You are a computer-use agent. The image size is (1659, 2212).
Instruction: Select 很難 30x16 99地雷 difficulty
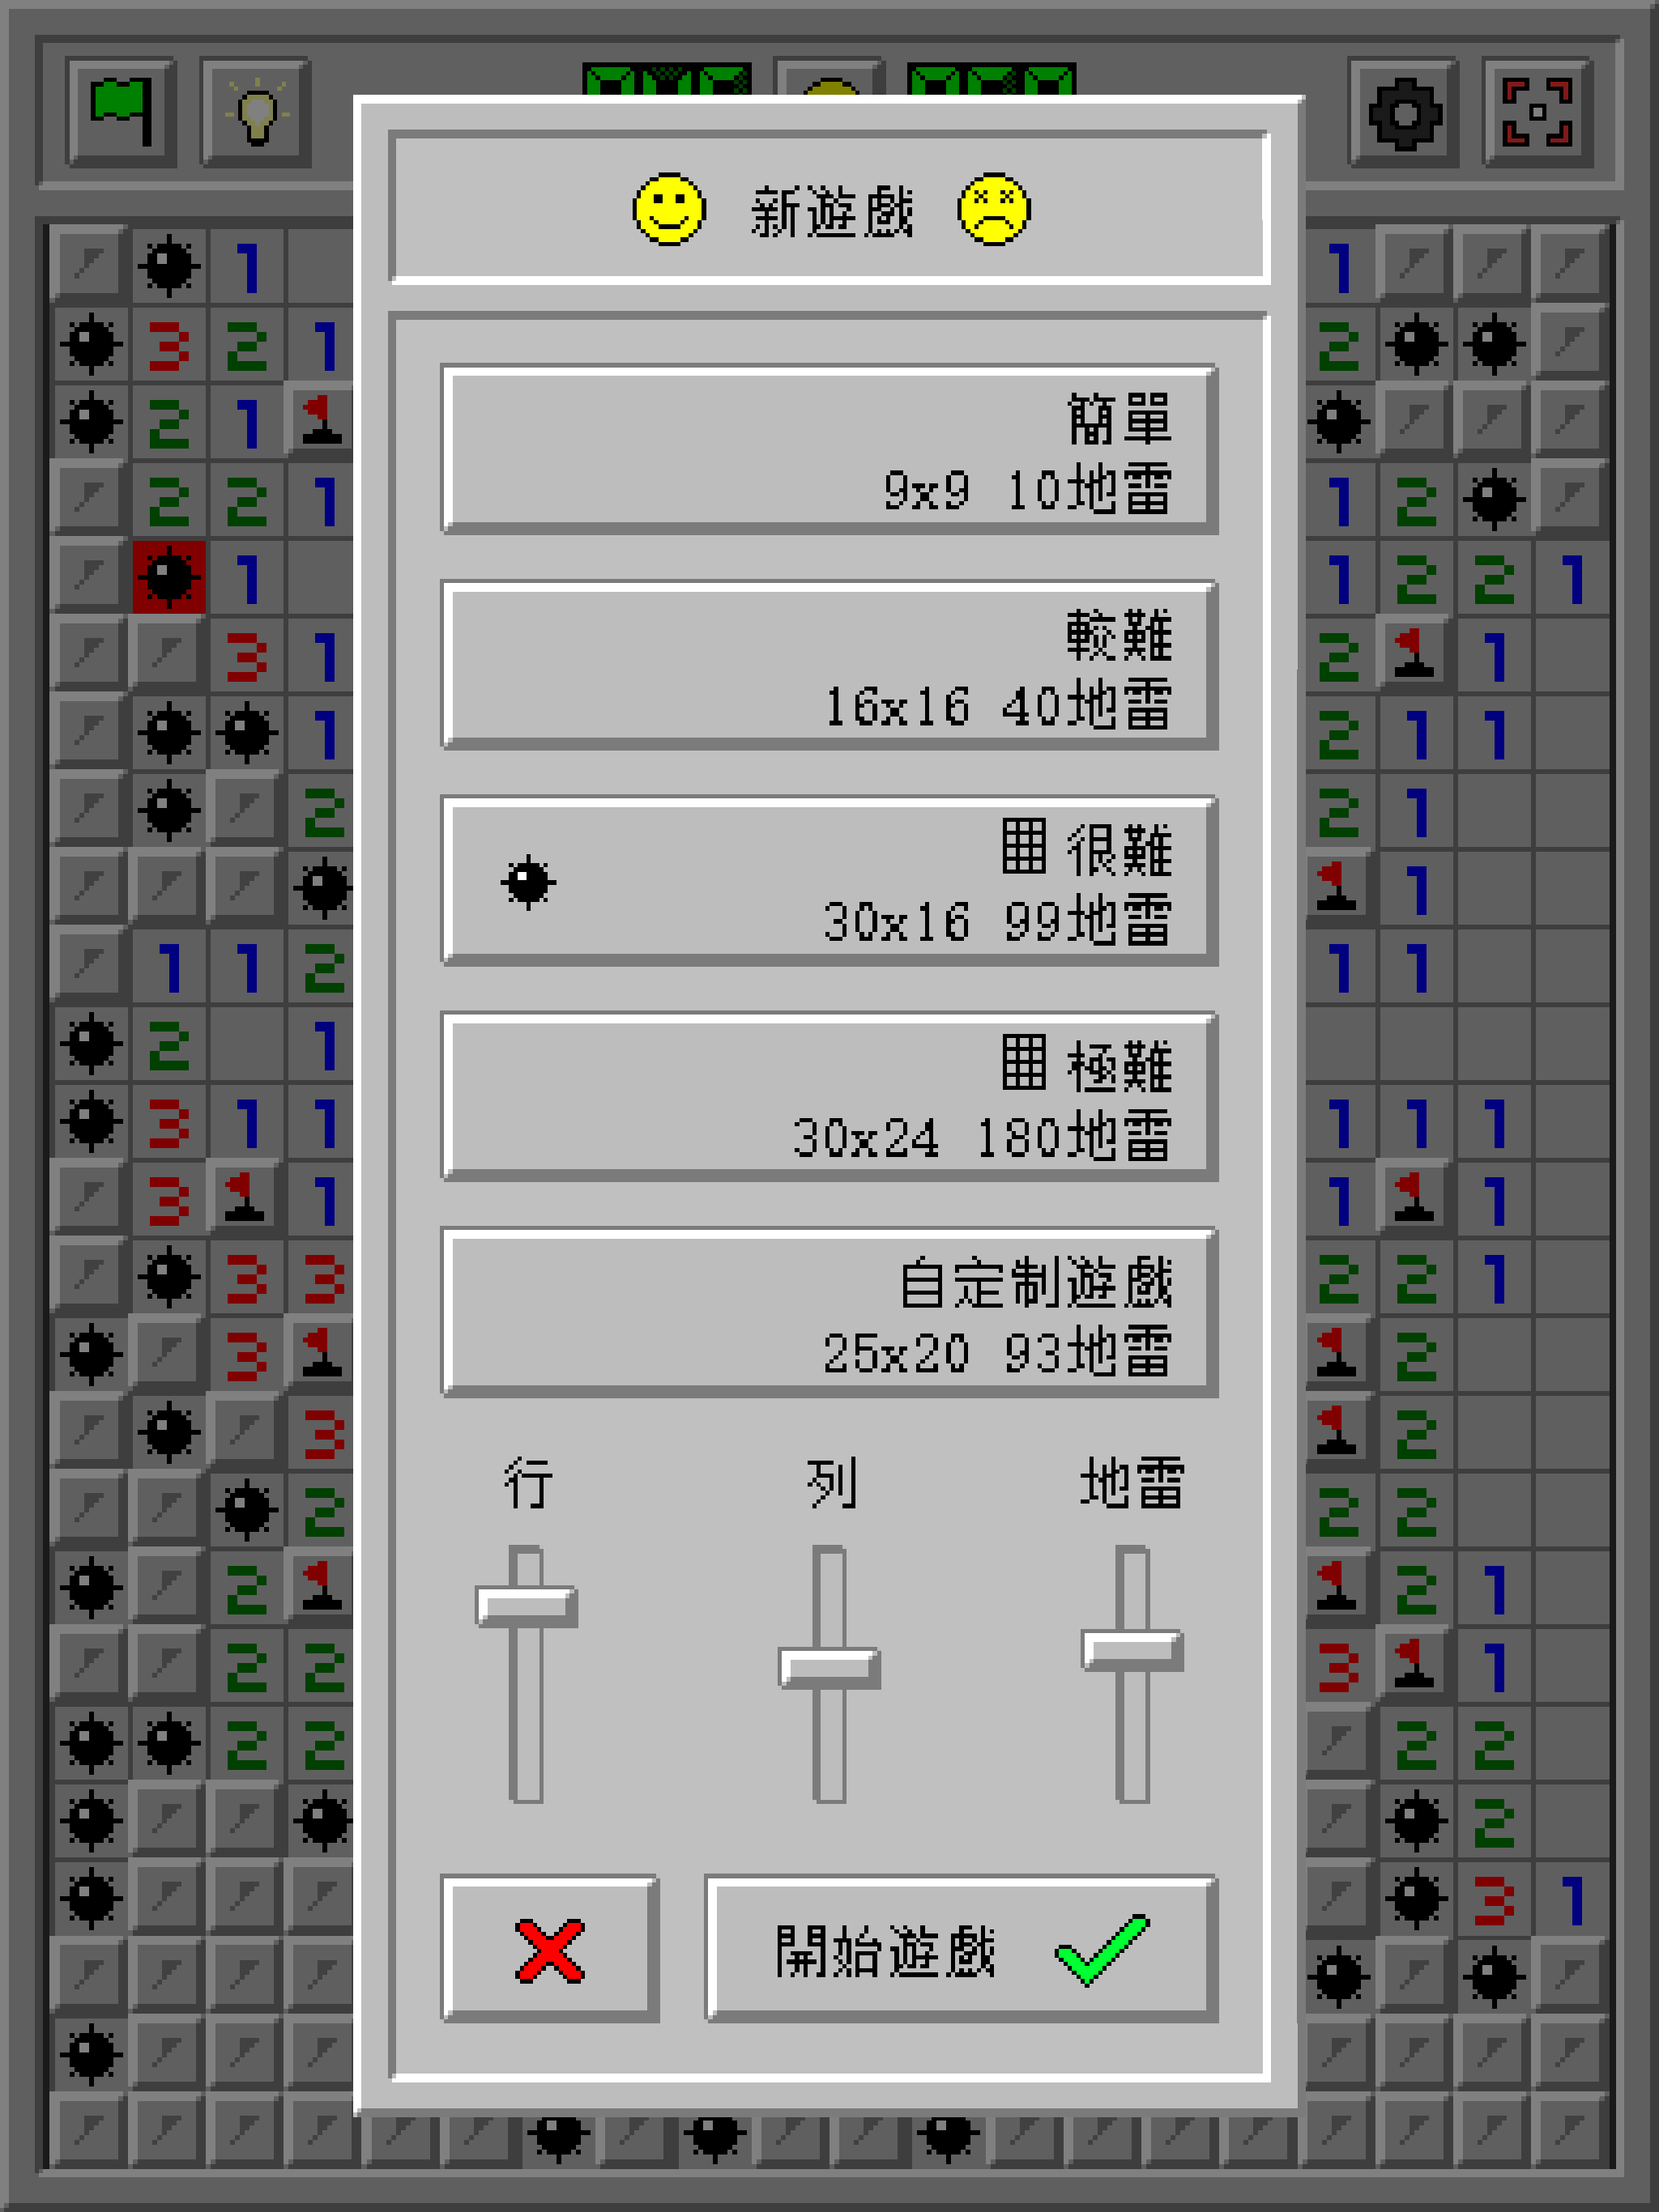click(829, 881)
